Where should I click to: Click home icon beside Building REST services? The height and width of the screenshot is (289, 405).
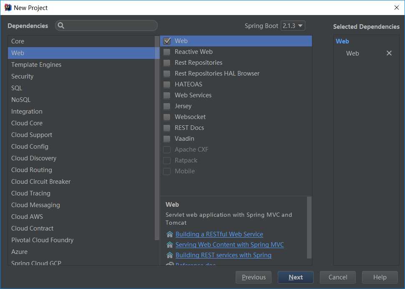[170, 255]
